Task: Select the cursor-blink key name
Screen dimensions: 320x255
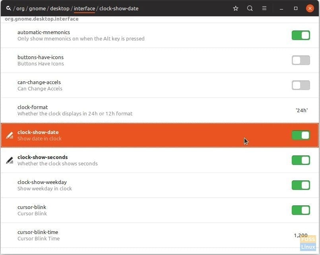Action: pos(32,207)
